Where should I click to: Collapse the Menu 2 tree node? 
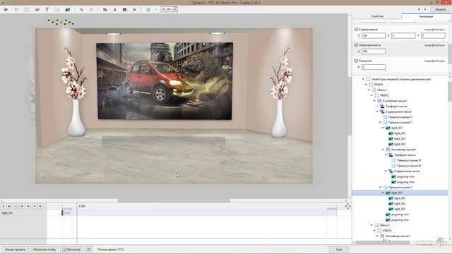pos(372,225)
